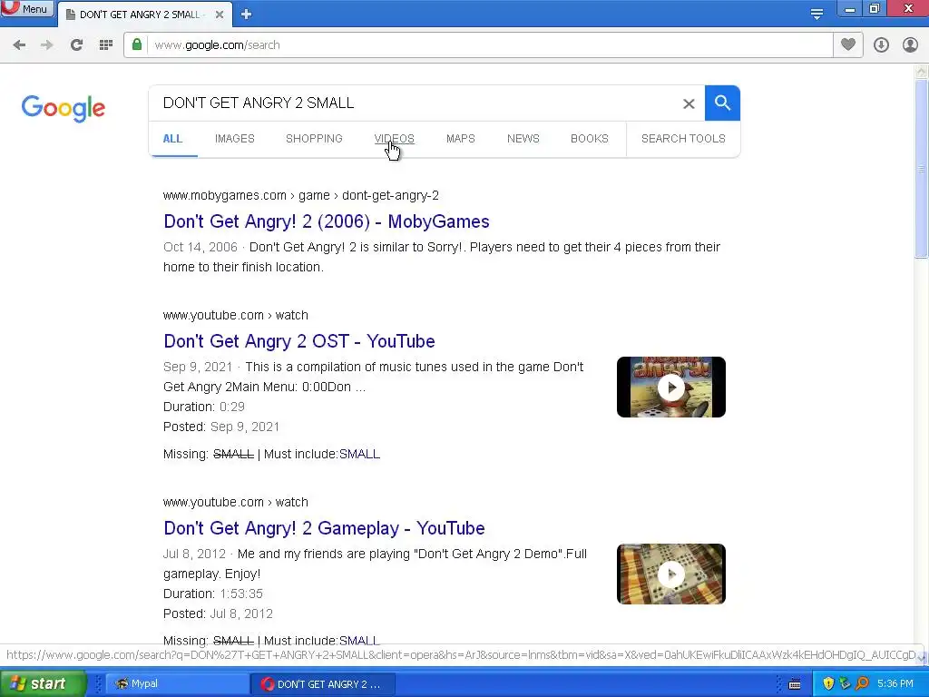This screenshot has height=697, width=929.
Task: Open the downloads icon
Action: pos(881,45)
